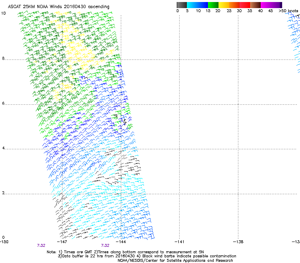The width and height of the screenshot is (300, 263).
Task: Choose the red 30-35 knots color band
Action: [245, 5]
